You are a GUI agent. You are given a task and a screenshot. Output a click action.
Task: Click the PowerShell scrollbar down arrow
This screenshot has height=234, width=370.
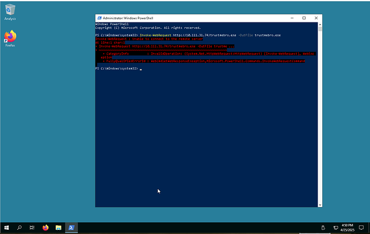coord(320,204)
